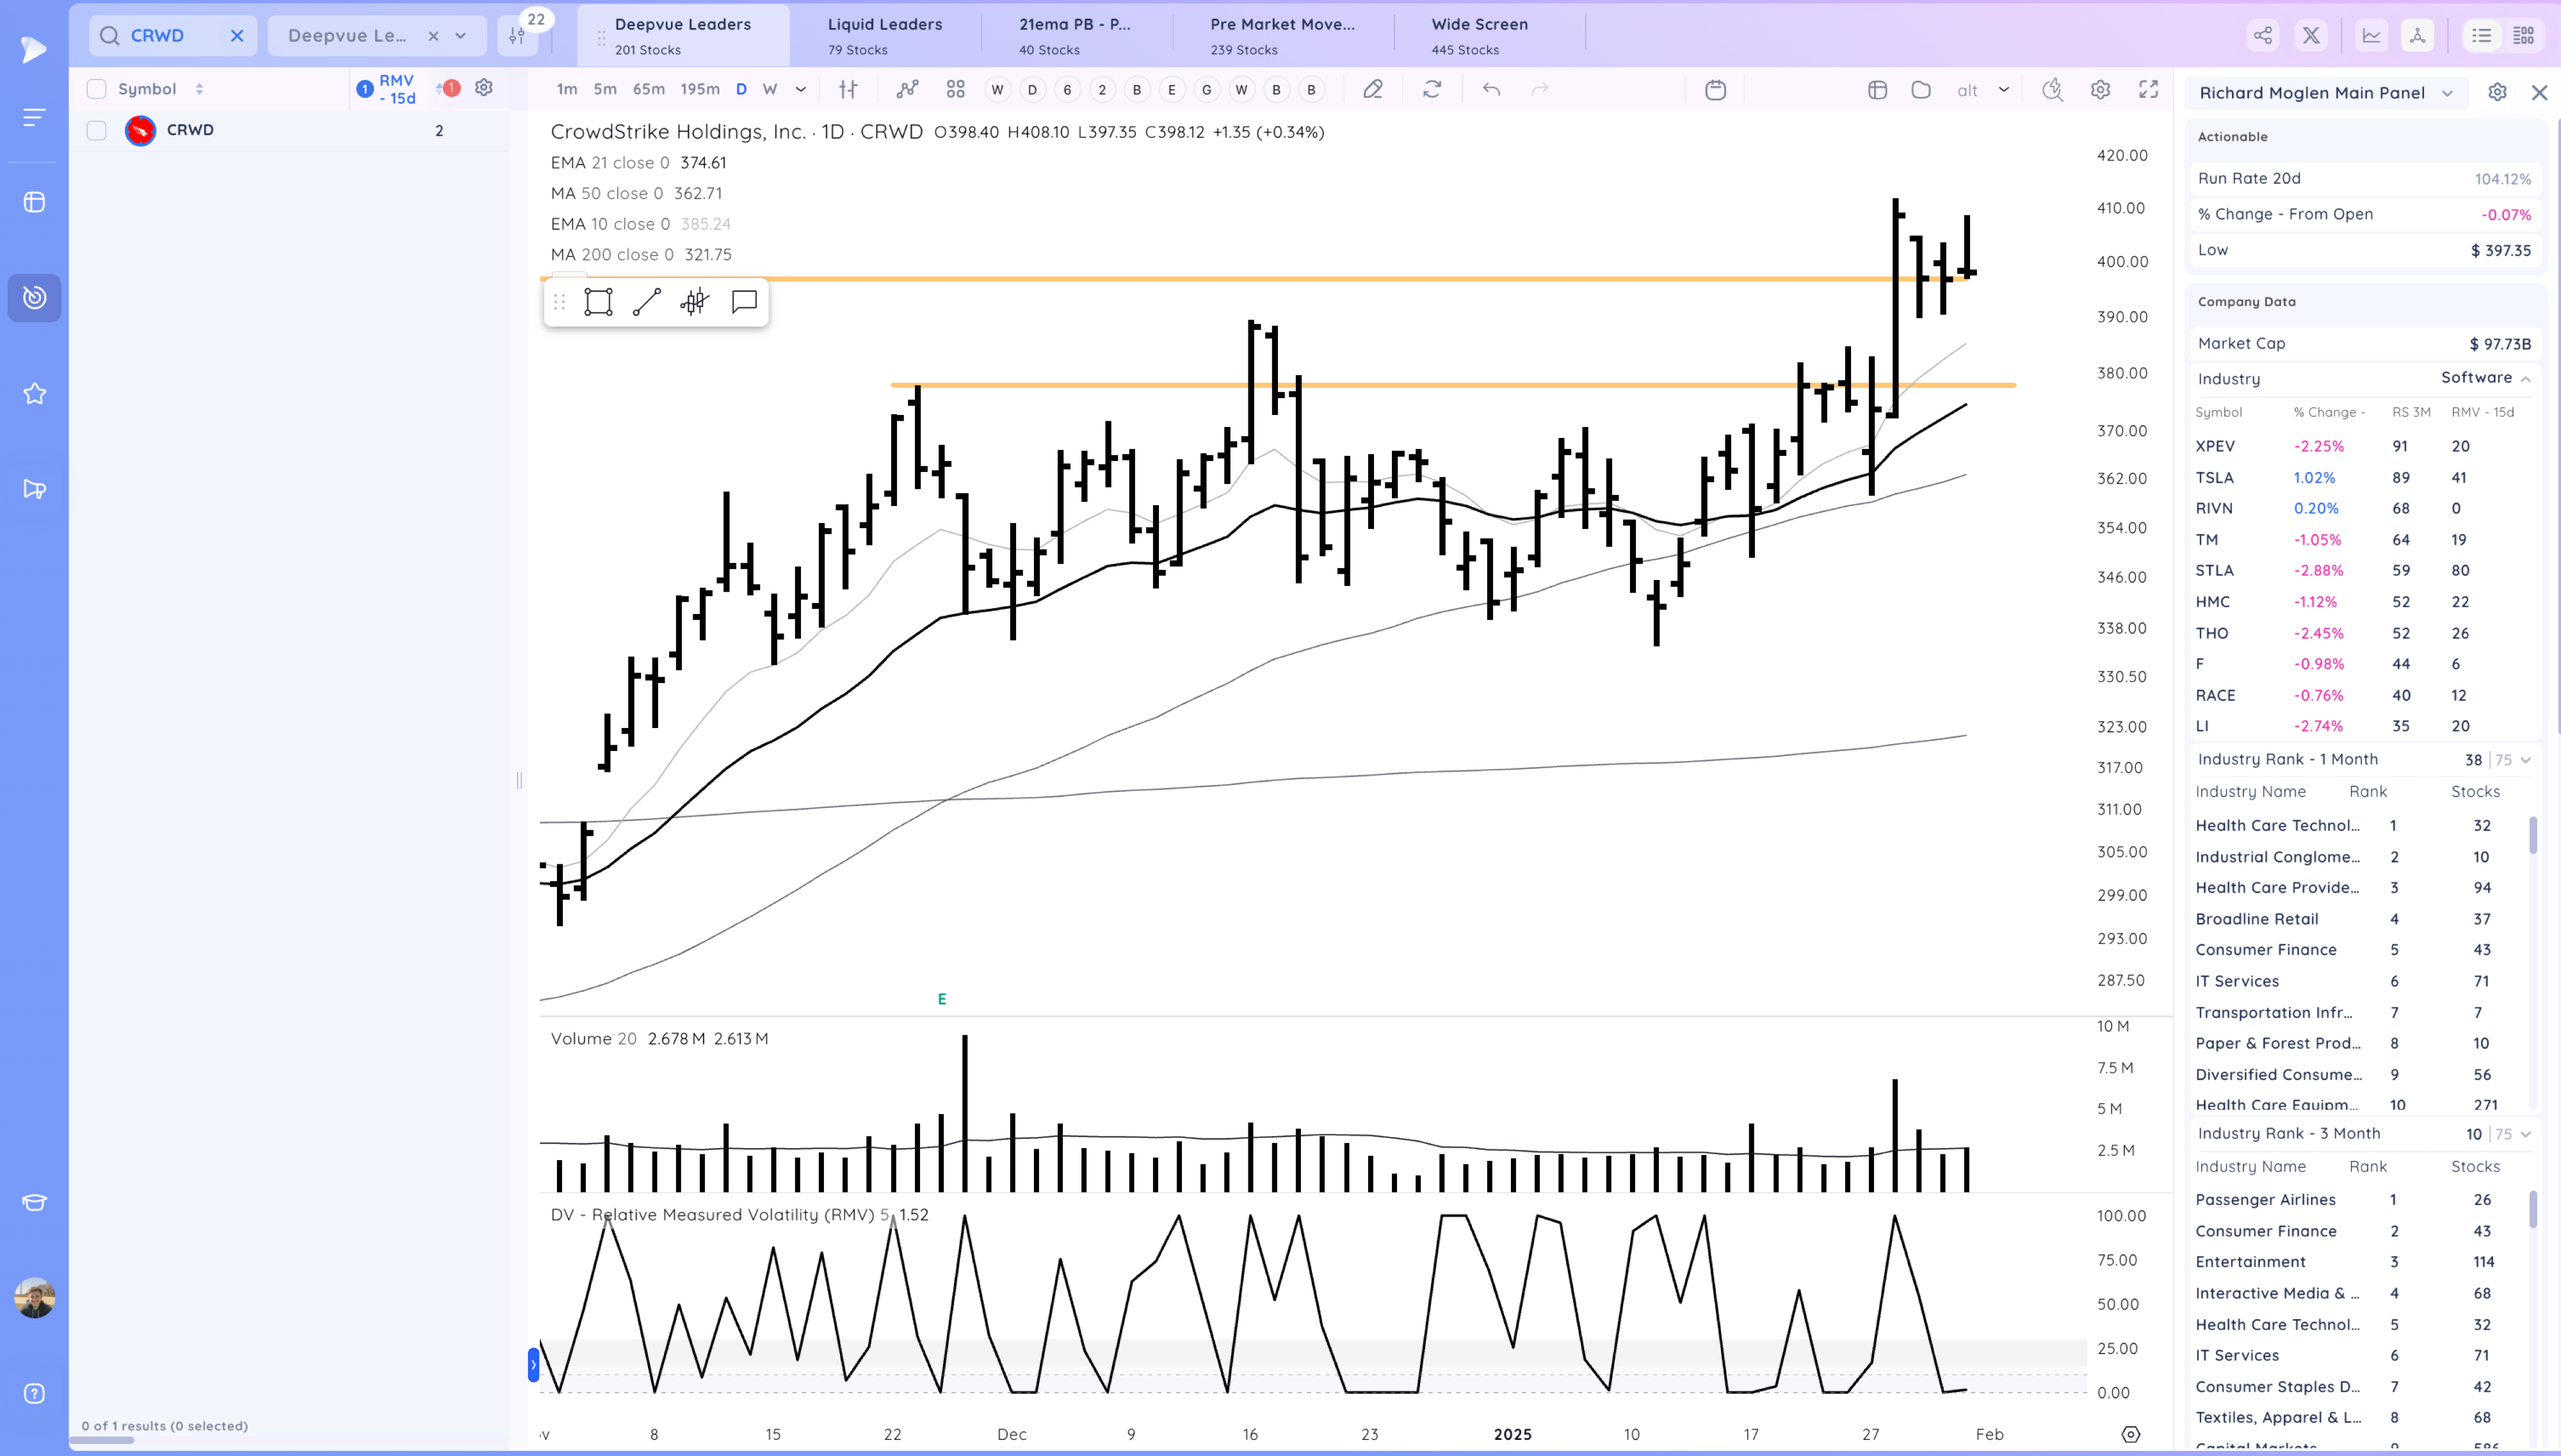Click the pencil draw icon in chart toolbar
This screenshot has height=1456, width=2561.
click(1373, 90)
